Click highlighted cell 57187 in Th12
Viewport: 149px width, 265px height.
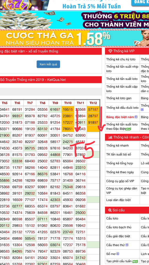pos(93,109)
